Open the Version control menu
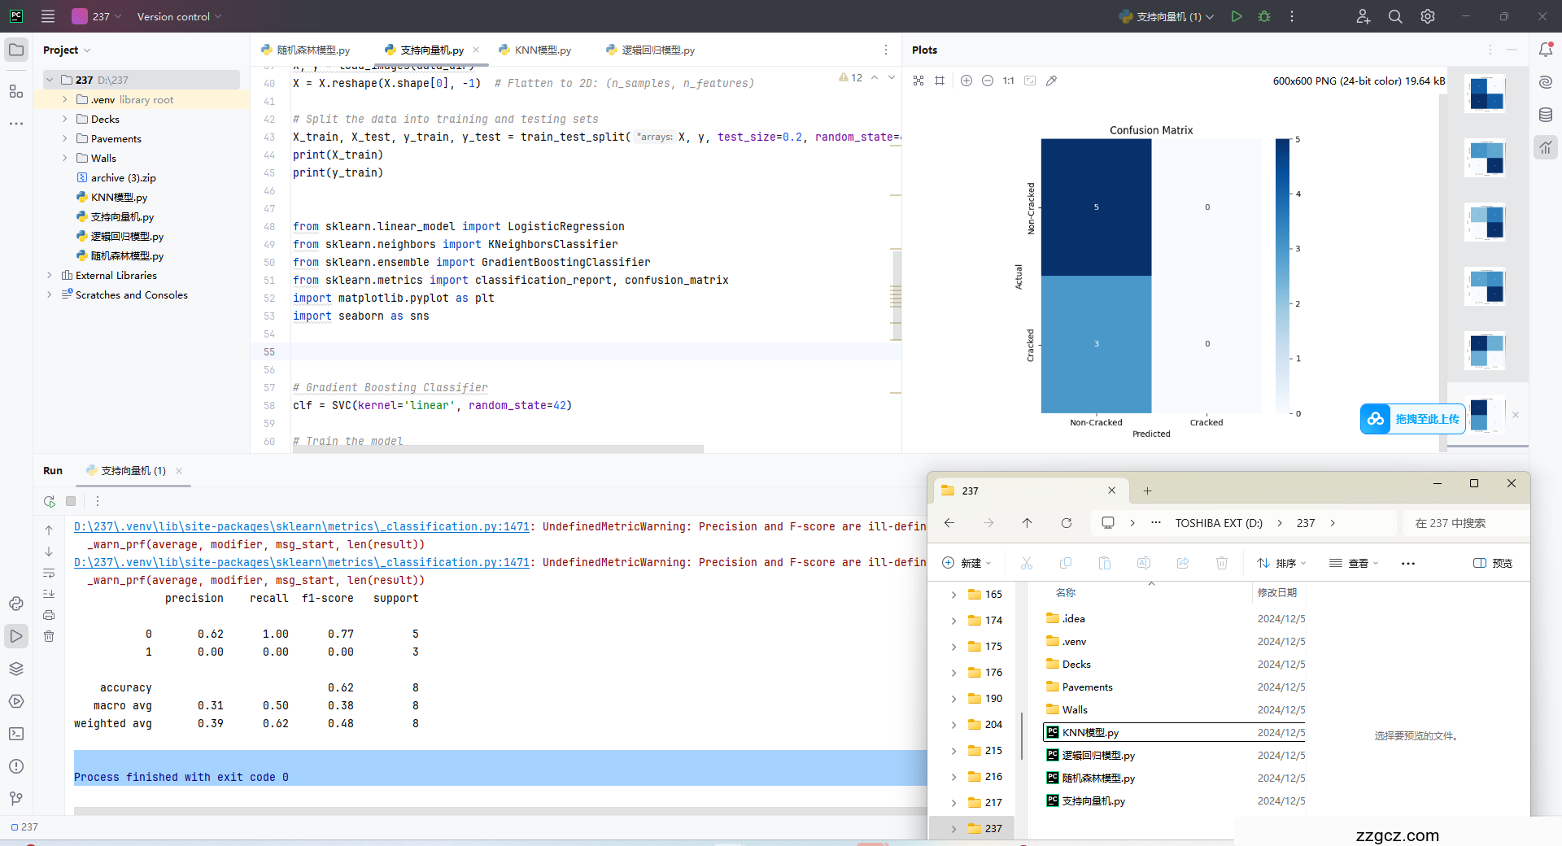 (x=178, y=16)
